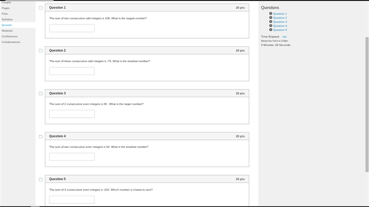Flag Question 3 with the bookmark icon
This screenshot has height=207, width=369.
click(41, 94)
